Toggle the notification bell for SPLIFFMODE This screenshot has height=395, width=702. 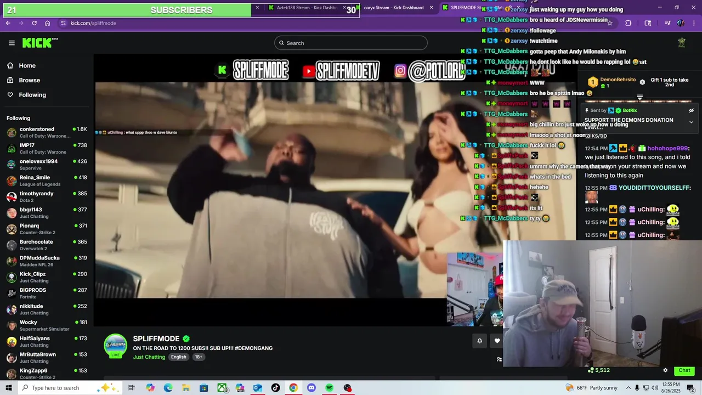pos(479,341)
